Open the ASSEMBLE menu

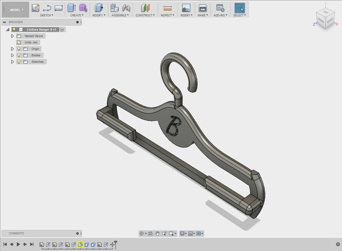coord(120,15)
